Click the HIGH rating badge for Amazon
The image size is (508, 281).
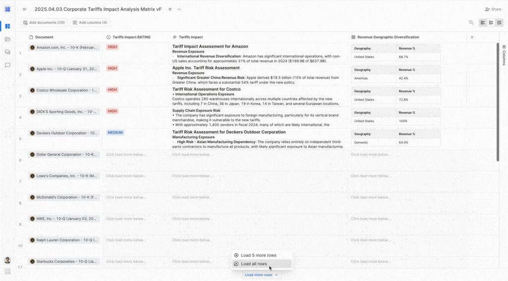tap(112, 47)
